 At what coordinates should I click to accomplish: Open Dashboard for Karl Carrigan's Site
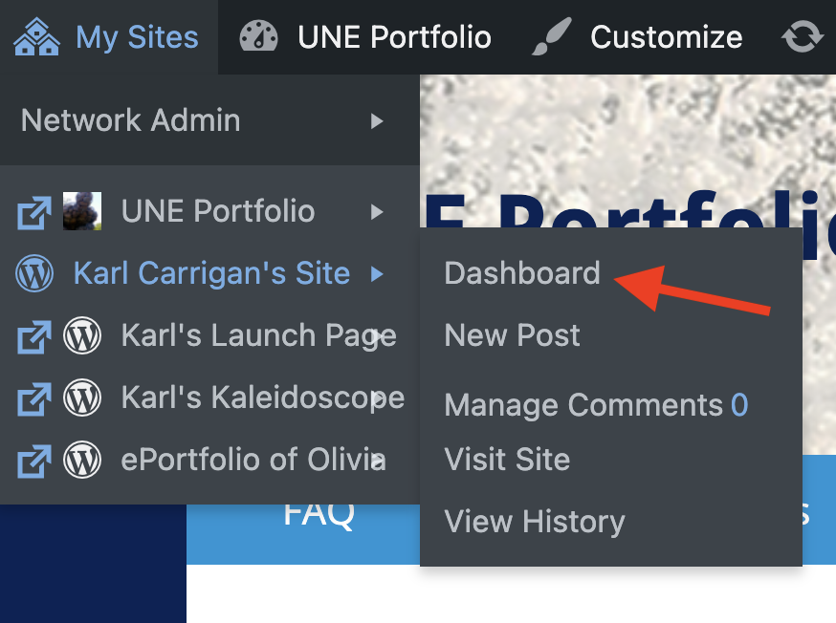coord(522,273)
